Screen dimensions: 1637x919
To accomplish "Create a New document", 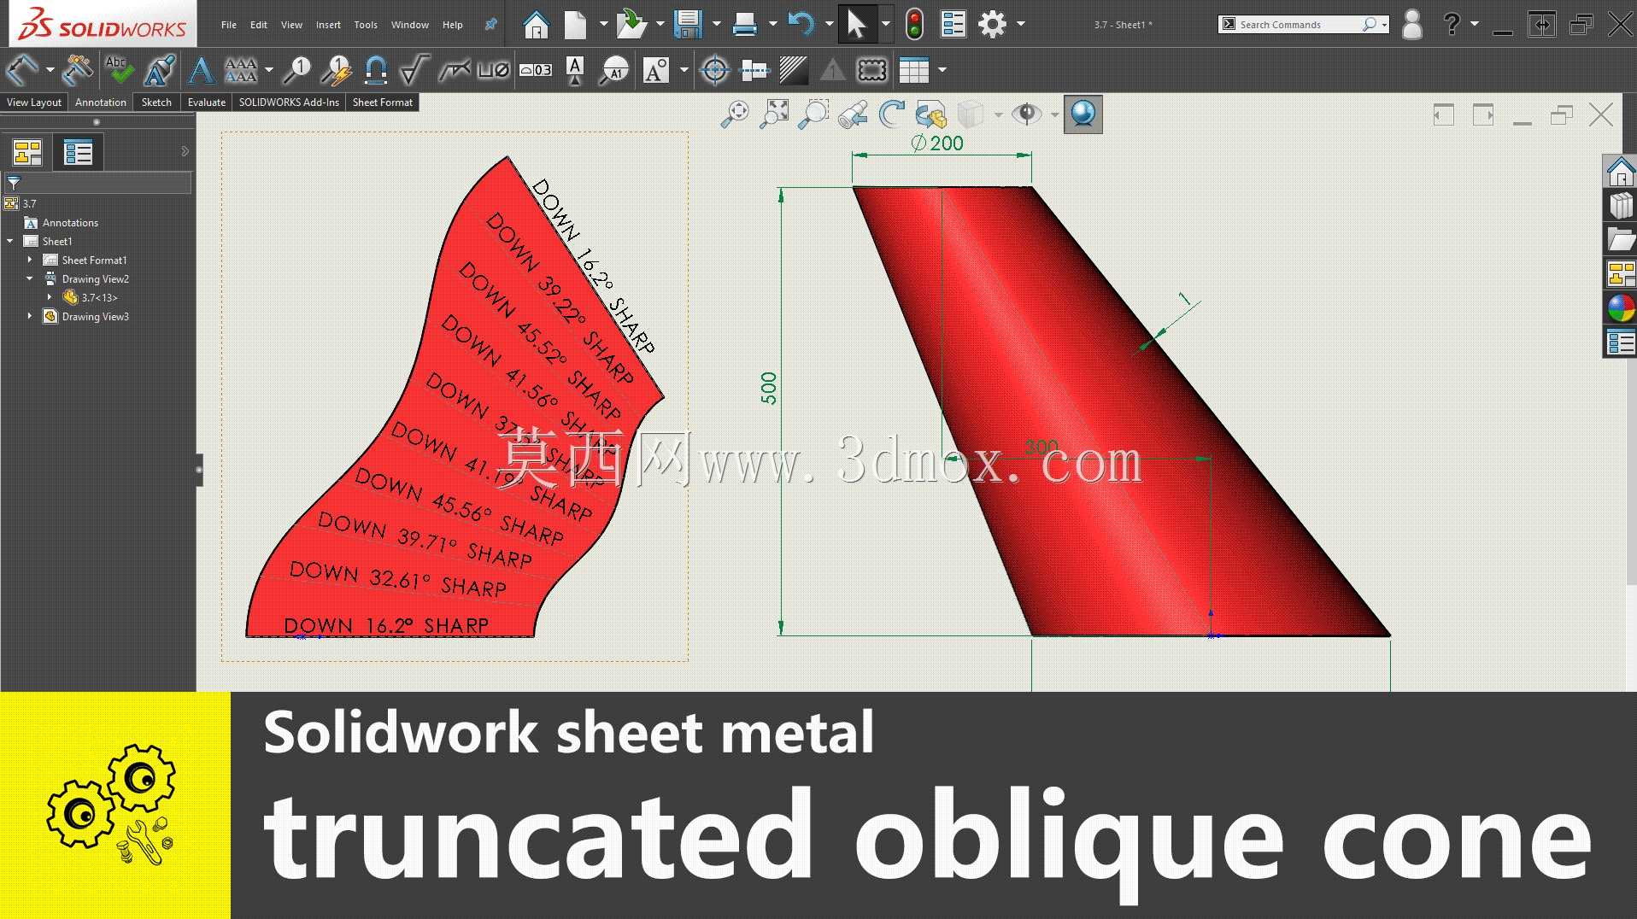I will click(575, 24).
